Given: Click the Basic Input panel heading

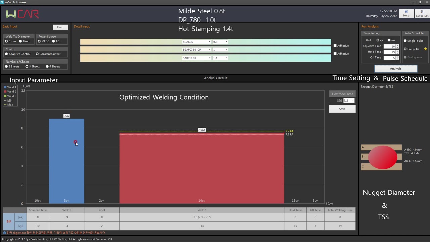Looking at the screenshot, I should click(x=10, y=26).
